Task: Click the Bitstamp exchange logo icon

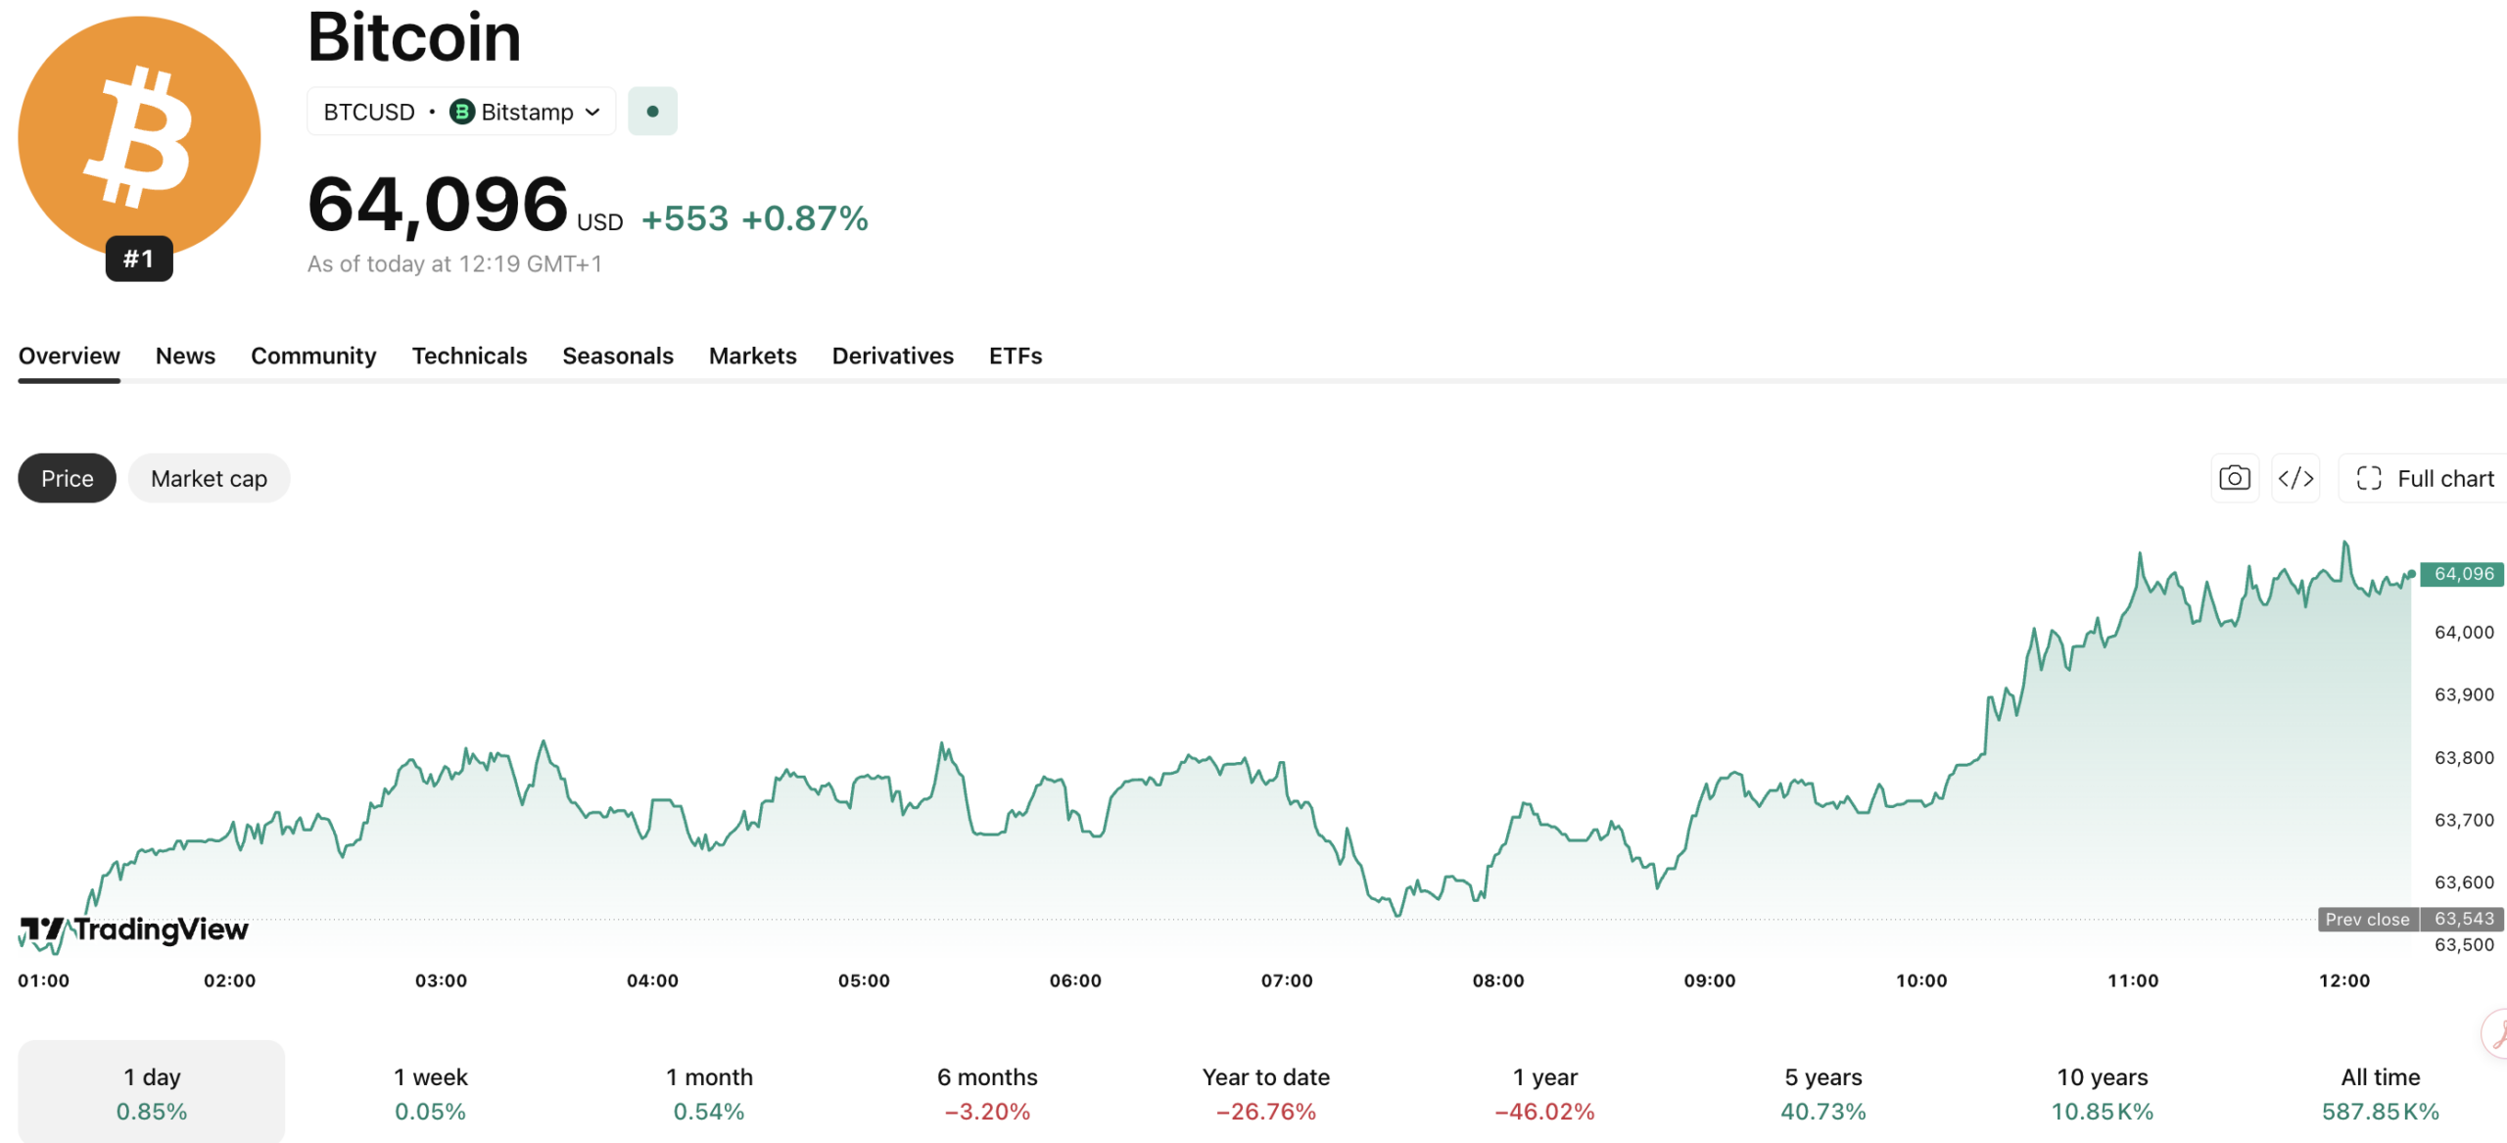Action: pyautogui.click(x=461, y=112)
